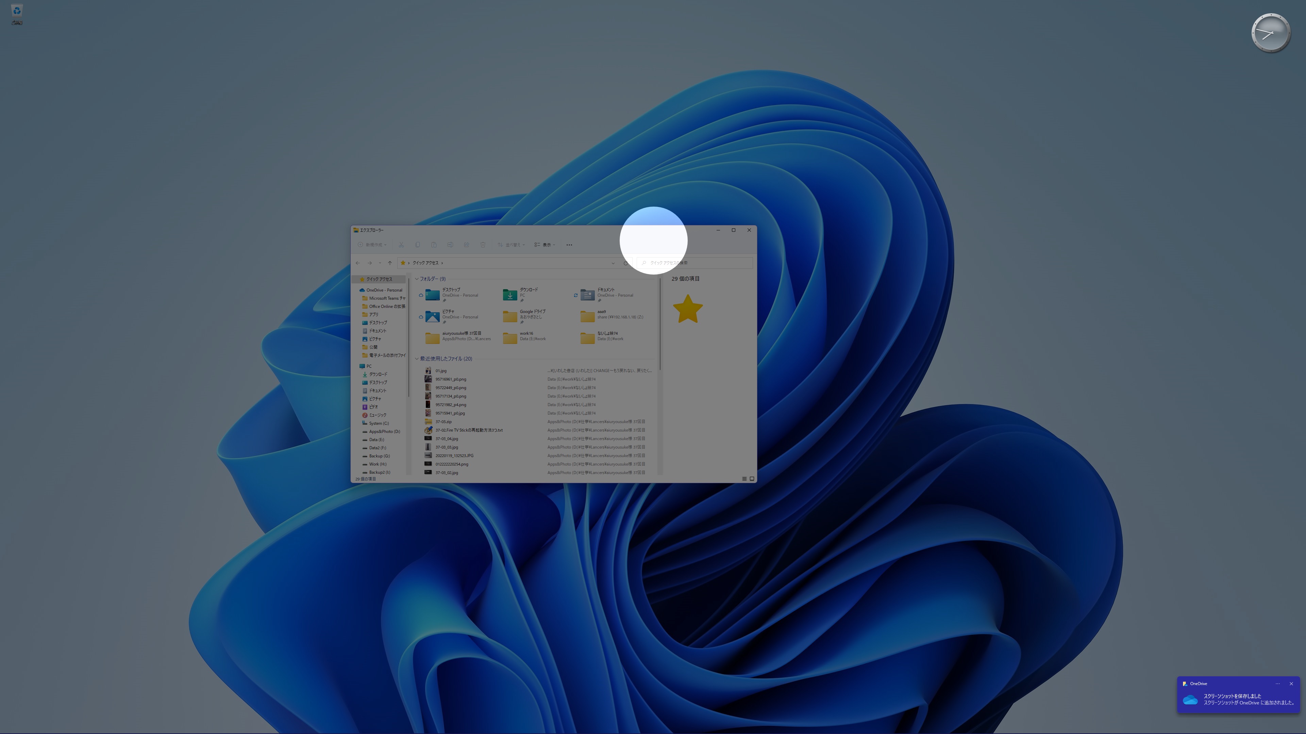1306x734 pixels.
Task: Select the recent file 012222220254.png
Action: pos(538,465)
